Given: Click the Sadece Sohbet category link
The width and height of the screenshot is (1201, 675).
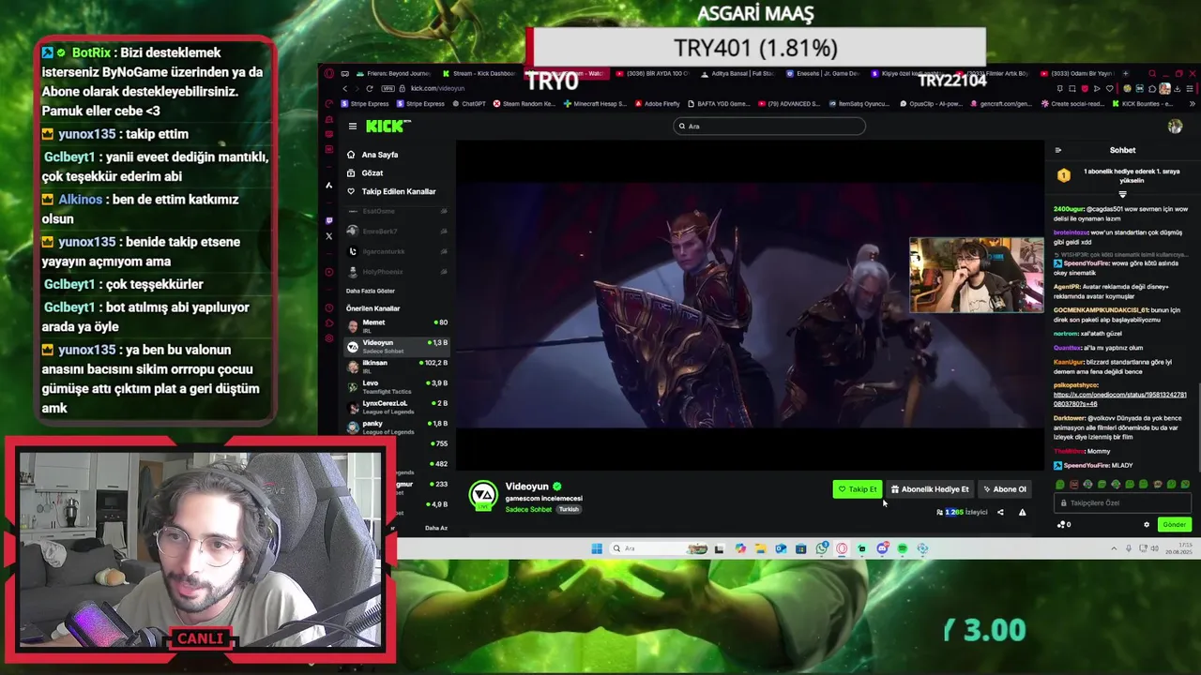Looking at the screenshot, I should [528, 509].
